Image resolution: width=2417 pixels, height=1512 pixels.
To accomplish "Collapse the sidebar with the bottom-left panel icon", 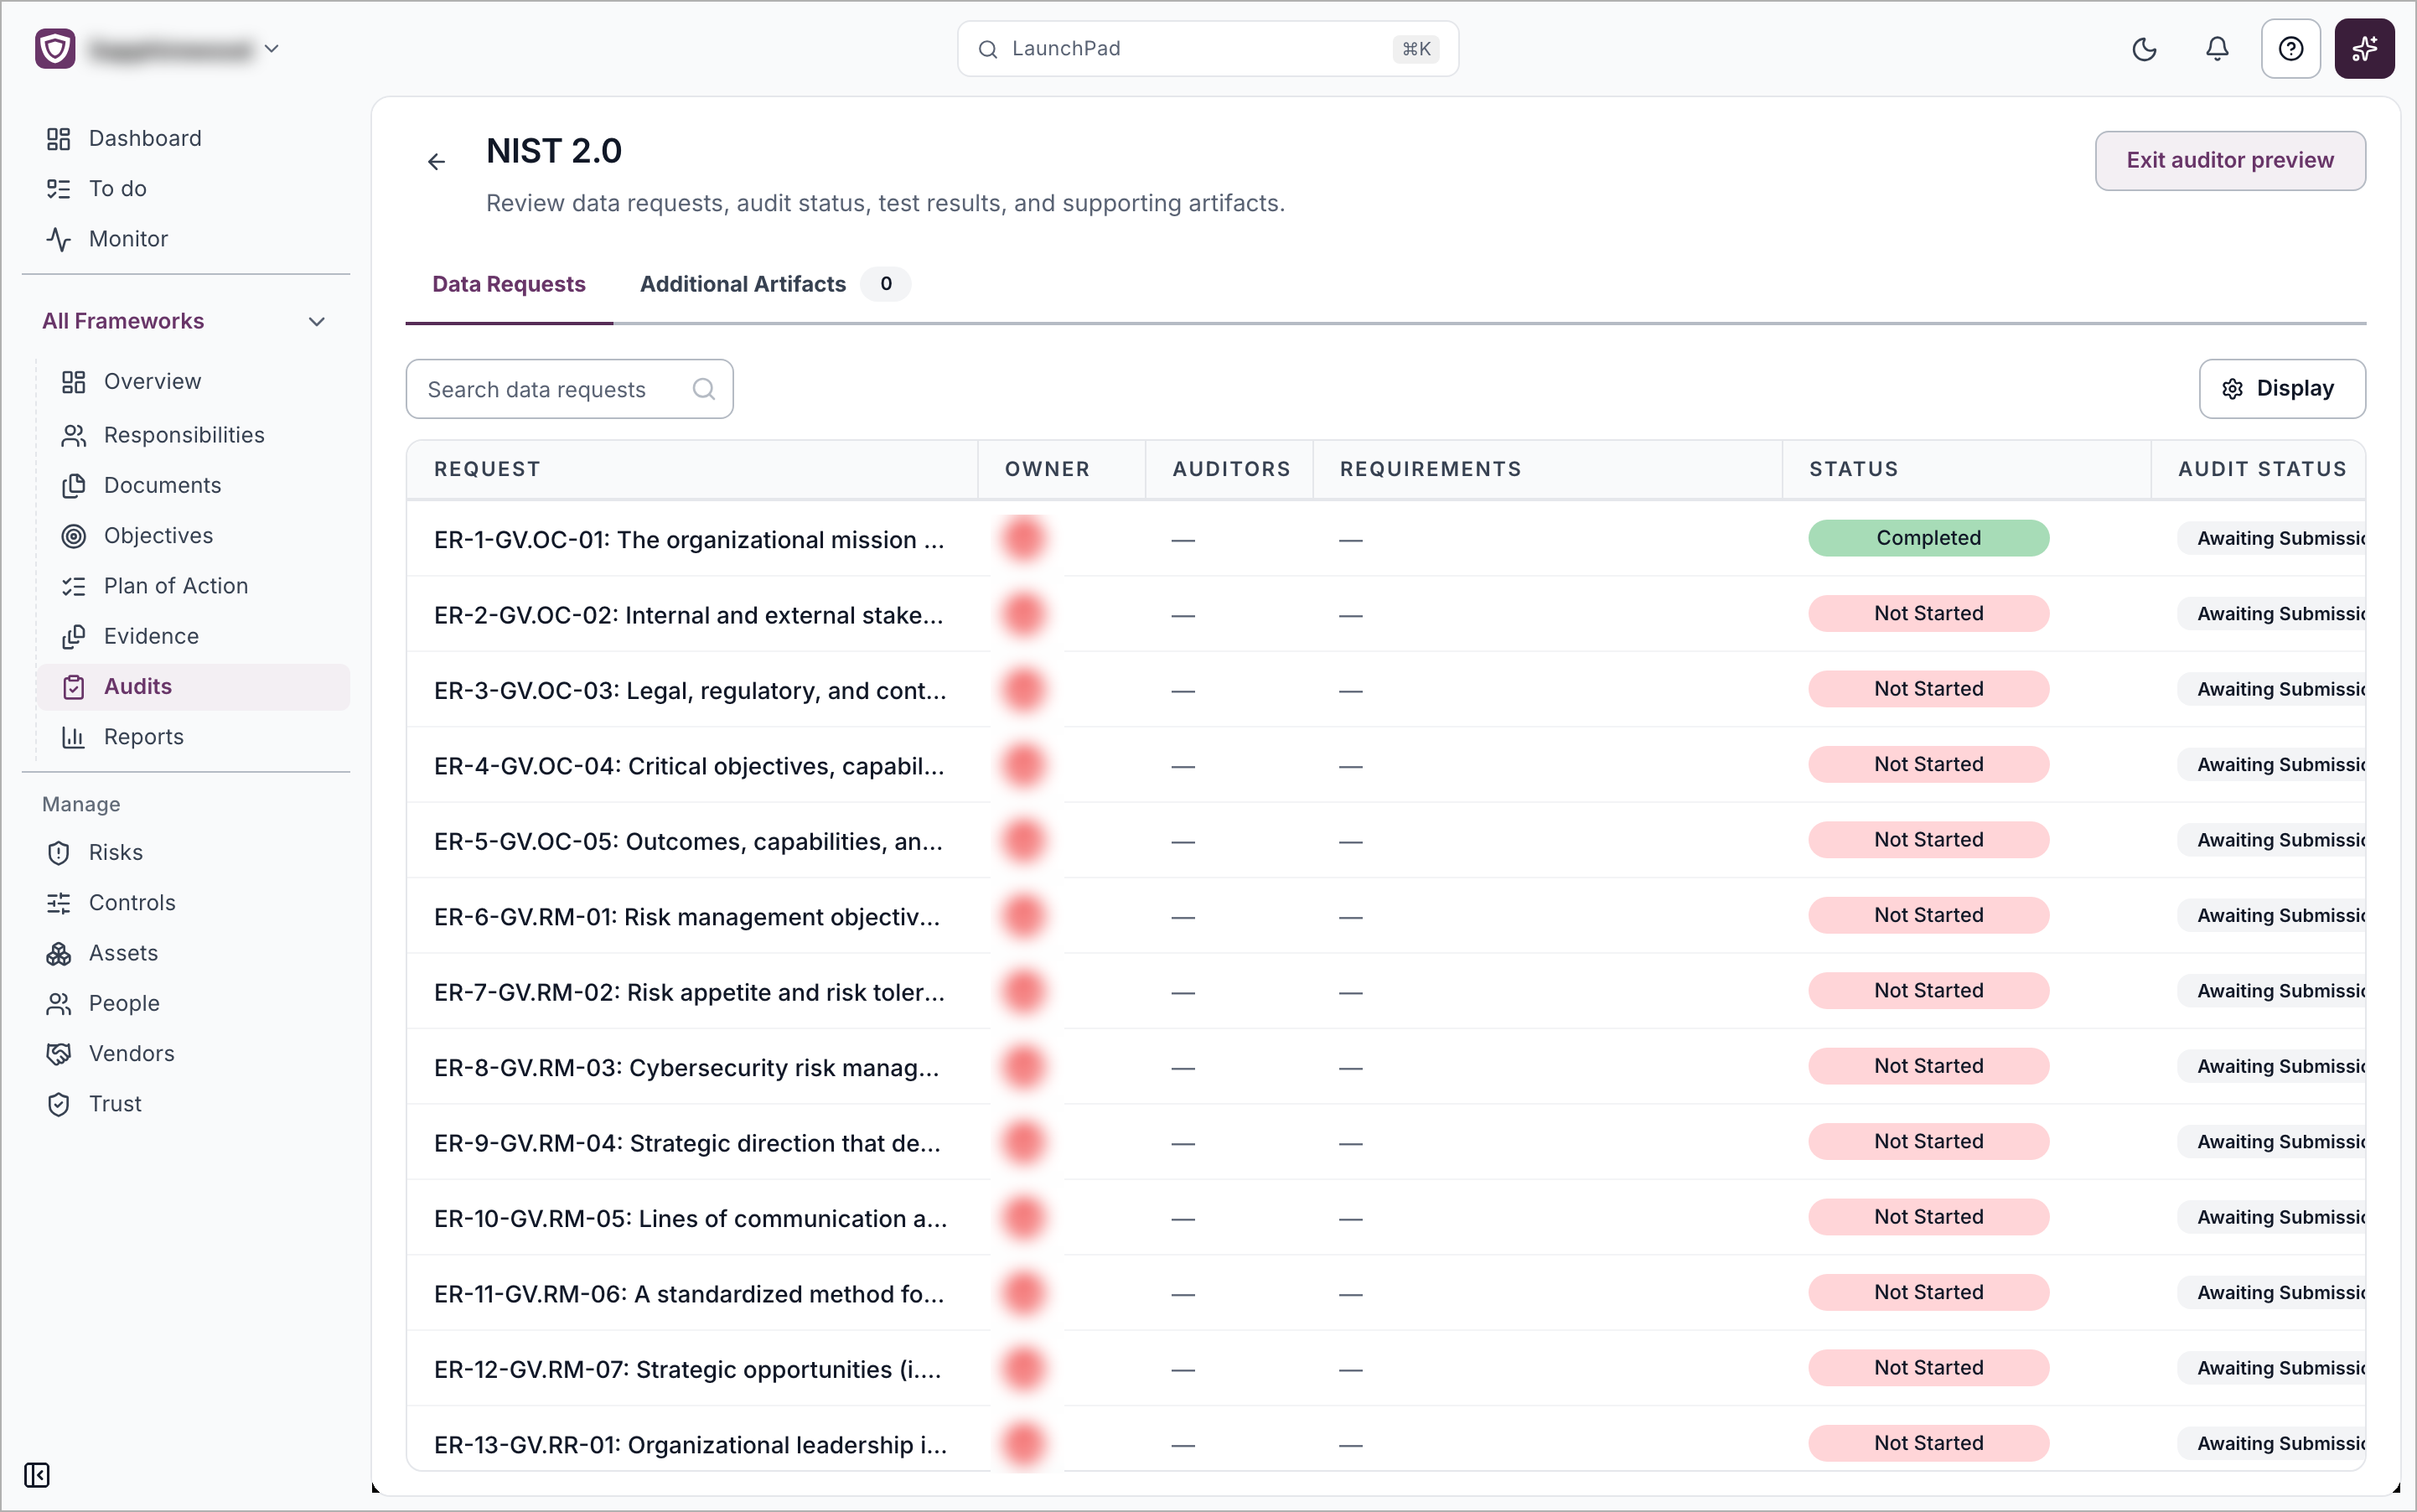I will pyautogui.click(x=37, y=1475).
